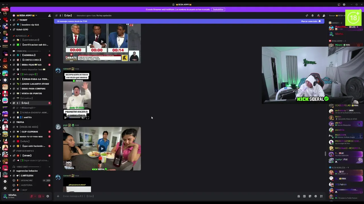Viewport: 364px width, 204px height.
Task: Click username gege above kitchen video
Action: click(x=65, y=125)
